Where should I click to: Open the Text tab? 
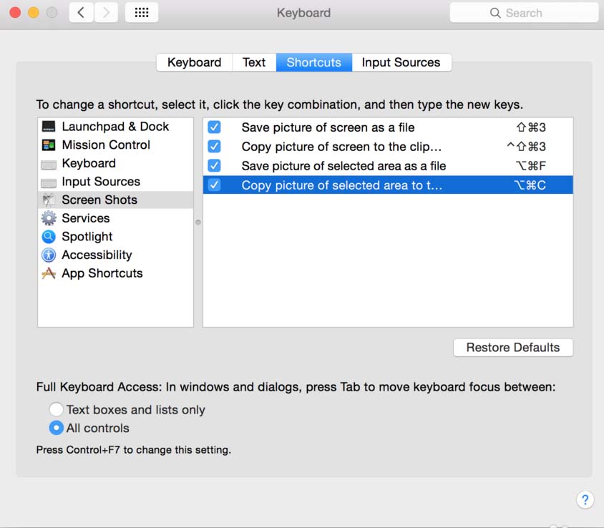[x=254, y=62]
